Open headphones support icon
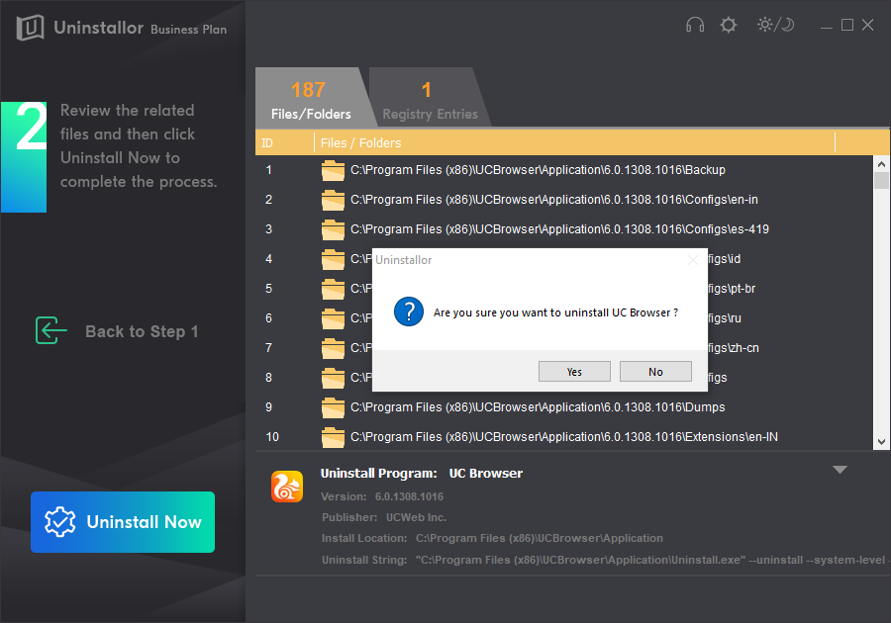This screenshot has height=623, width=891. pos(695,25)
